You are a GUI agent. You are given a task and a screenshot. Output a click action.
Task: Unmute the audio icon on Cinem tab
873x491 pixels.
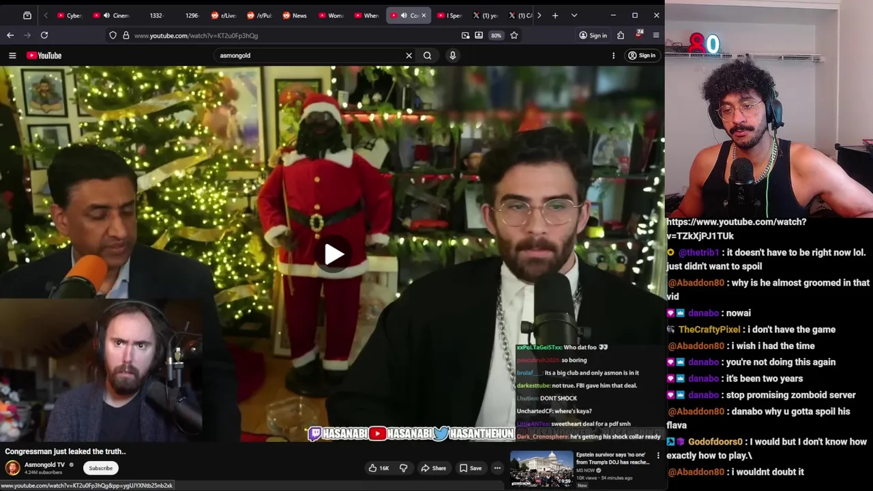106,15
